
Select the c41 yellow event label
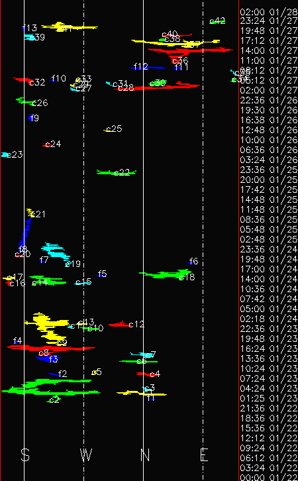tap(64, 29)
